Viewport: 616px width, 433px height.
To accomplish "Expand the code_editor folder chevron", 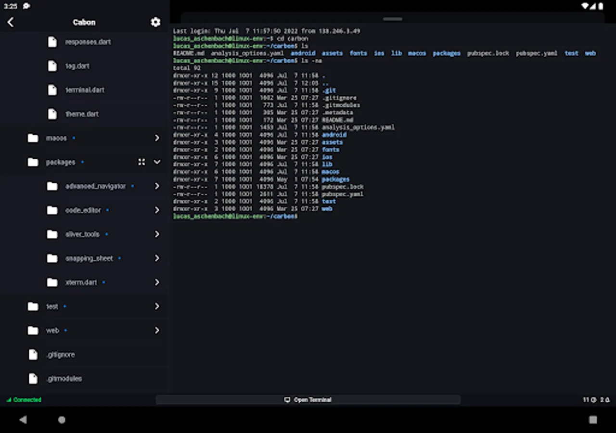I will [x=157, y=210].
